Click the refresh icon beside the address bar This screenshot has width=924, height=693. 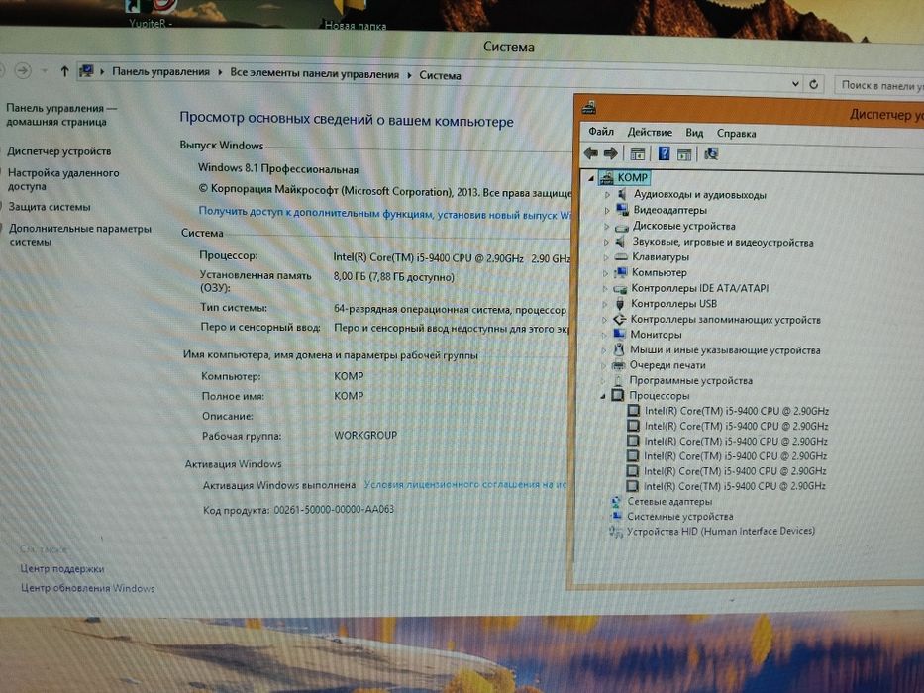click(814, 84)
